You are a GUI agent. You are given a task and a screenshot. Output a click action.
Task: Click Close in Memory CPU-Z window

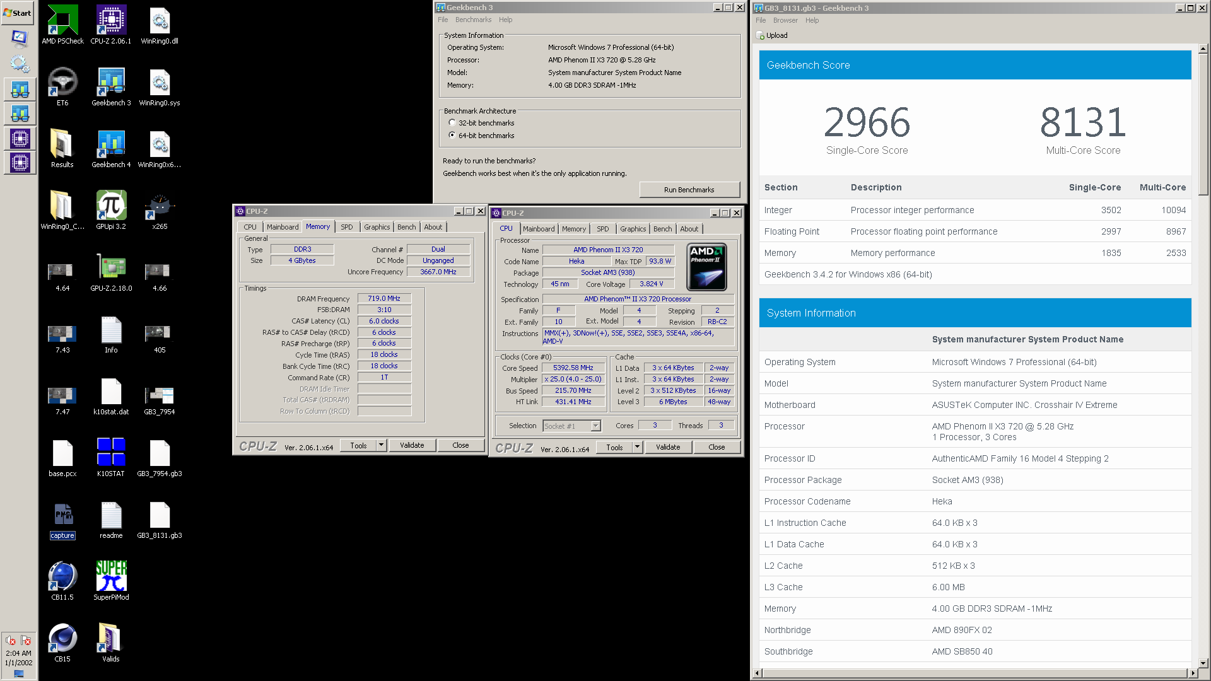point(460,445)
